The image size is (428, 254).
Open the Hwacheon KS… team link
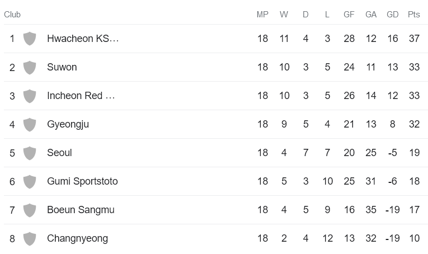click(83, 39)
